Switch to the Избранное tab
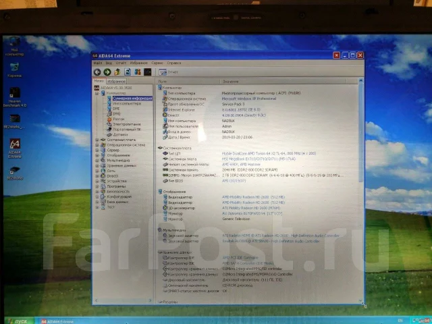 [116, 81]
